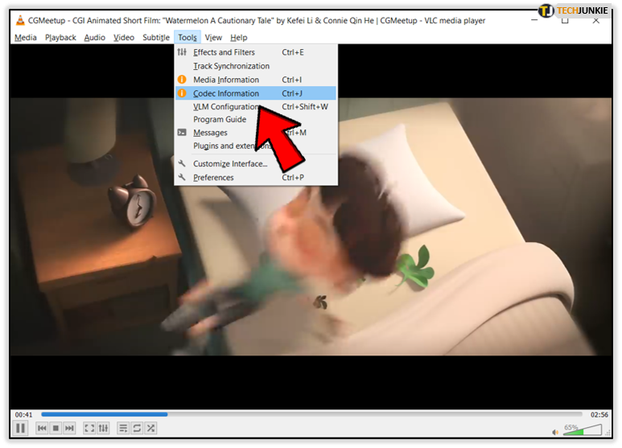Screen dimensions: 622x448
Task: Set volume on the volume slider
Action: click(x=583, y=430)
